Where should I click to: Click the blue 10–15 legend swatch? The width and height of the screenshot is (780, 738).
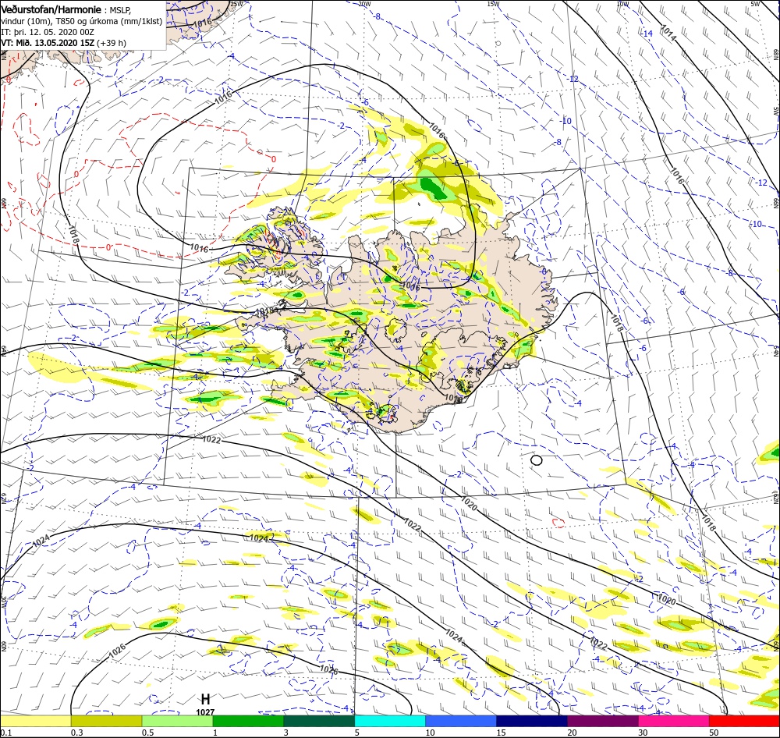(461, 721)
